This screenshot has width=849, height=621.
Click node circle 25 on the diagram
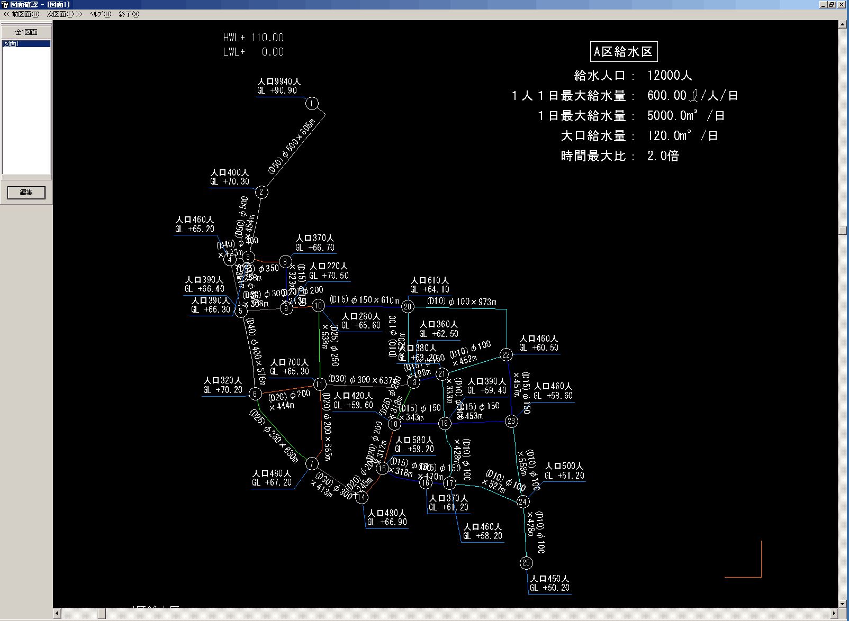click(526, 563)
